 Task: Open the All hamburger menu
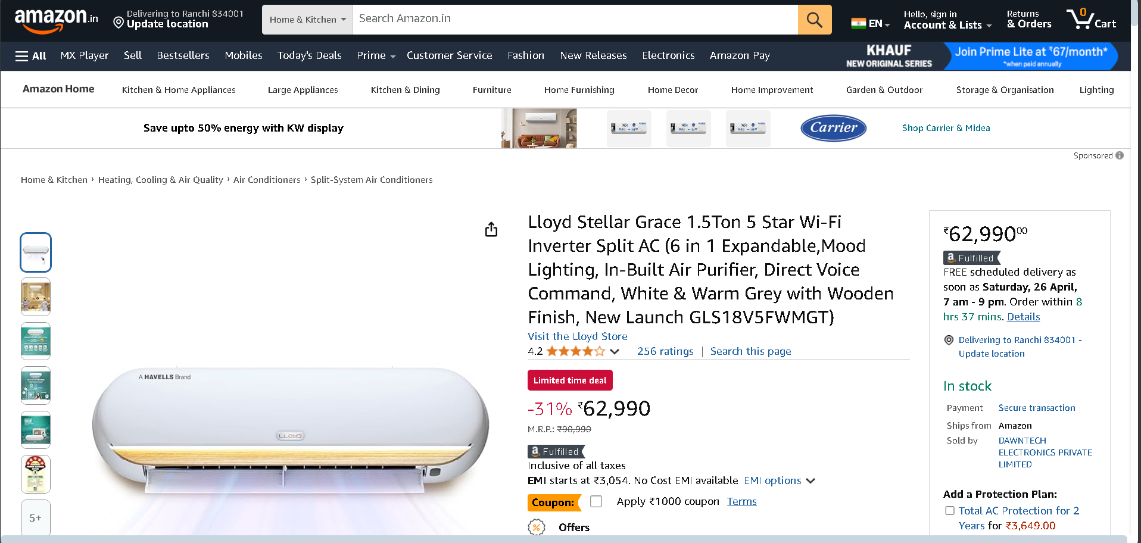[x=30, y=56]
